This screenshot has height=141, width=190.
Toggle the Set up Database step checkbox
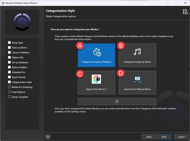(x=9, y=62)
